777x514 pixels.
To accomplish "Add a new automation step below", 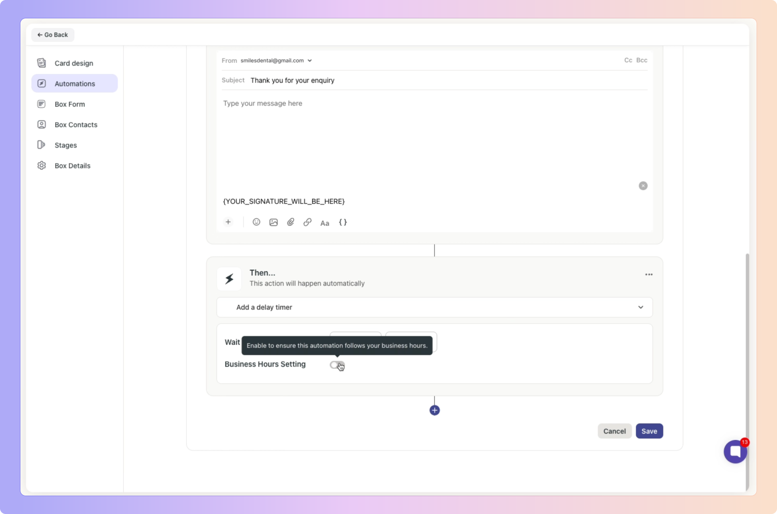I will (435, 410).
